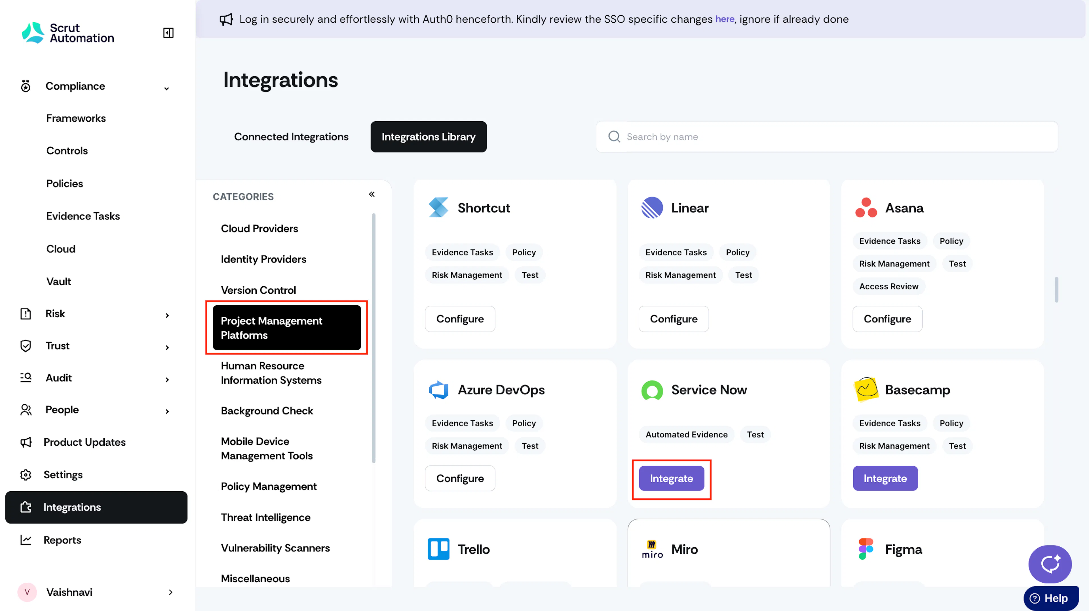Click the Asana logo icon
The height and width of the screenshot is (611, 1089).
866,208
